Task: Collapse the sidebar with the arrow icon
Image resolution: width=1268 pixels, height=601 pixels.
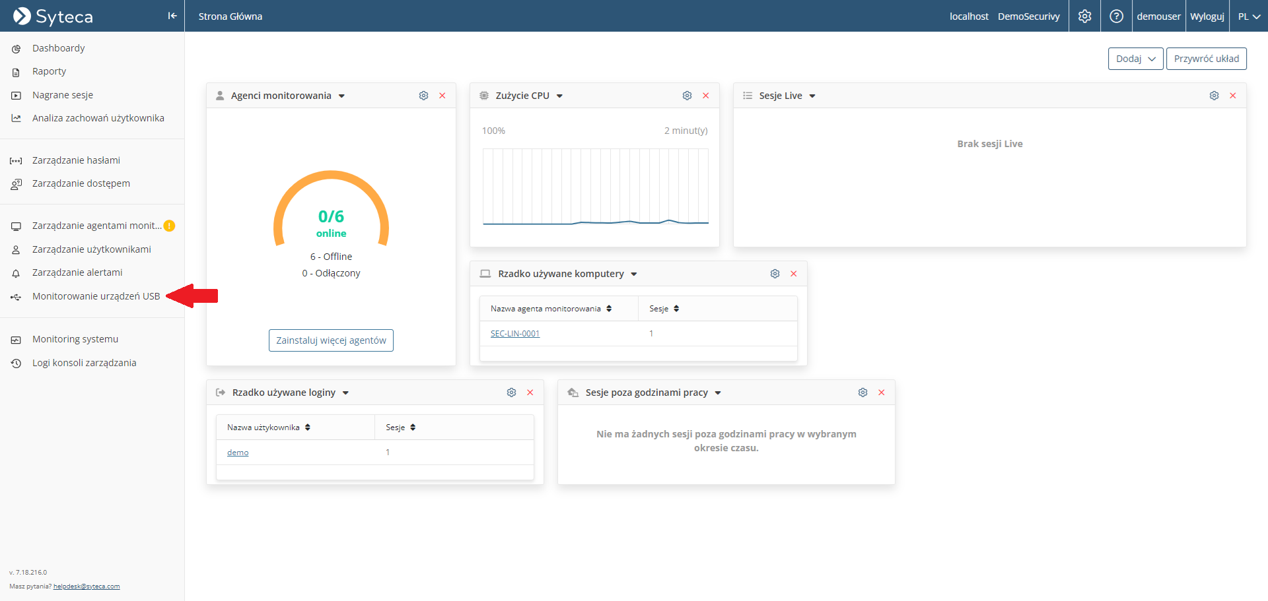Action: (x=172, y=16)
